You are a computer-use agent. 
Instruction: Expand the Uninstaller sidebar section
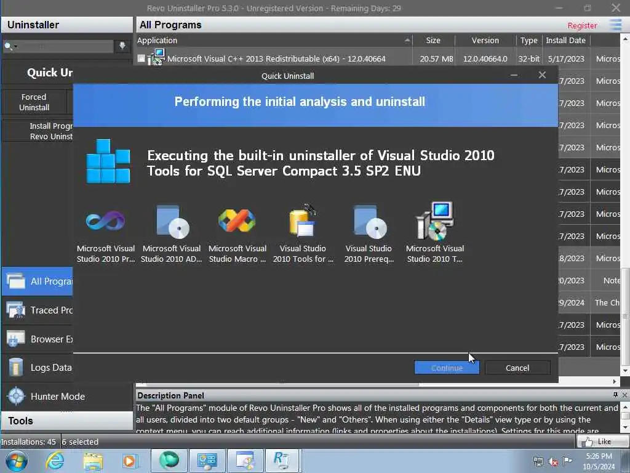(x=67, y=25)
